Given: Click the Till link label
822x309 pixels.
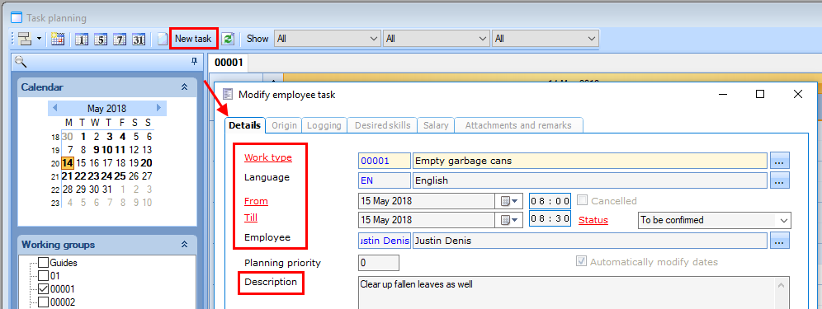Looking at the screenshot, I should (251, 218).
